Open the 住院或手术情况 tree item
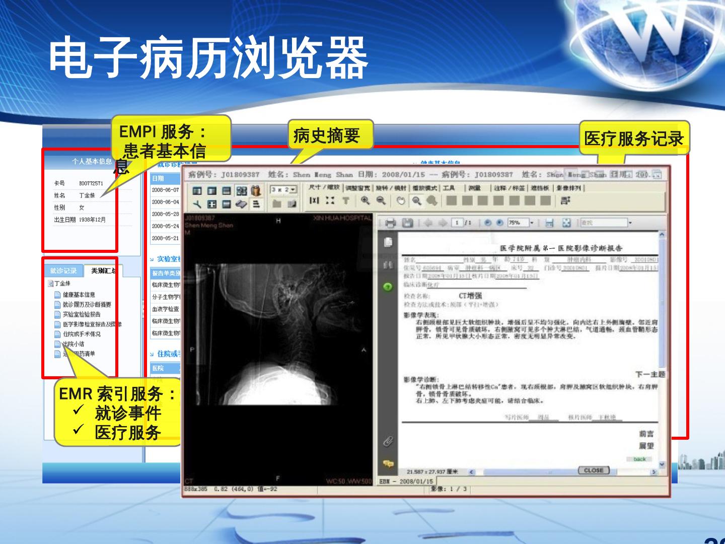Viewport: 725px width, 544px height. [82, 334]
